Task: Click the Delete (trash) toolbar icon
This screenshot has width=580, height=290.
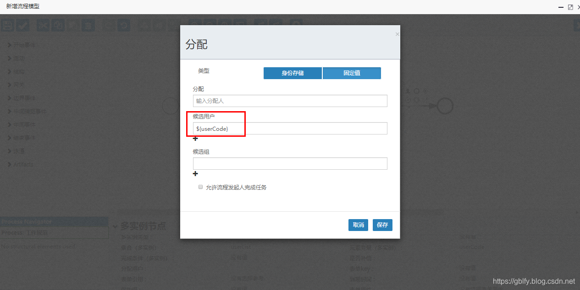Action: click(88, 25)
